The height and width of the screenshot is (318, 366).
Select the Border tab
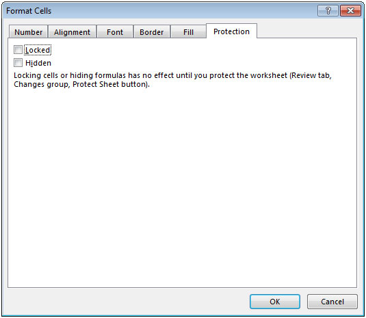[x=151, y=32]
